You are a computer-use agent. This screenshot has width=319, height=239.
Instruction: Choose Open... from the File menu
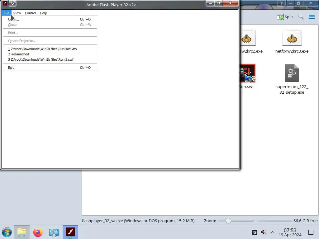tap(50, 19)
